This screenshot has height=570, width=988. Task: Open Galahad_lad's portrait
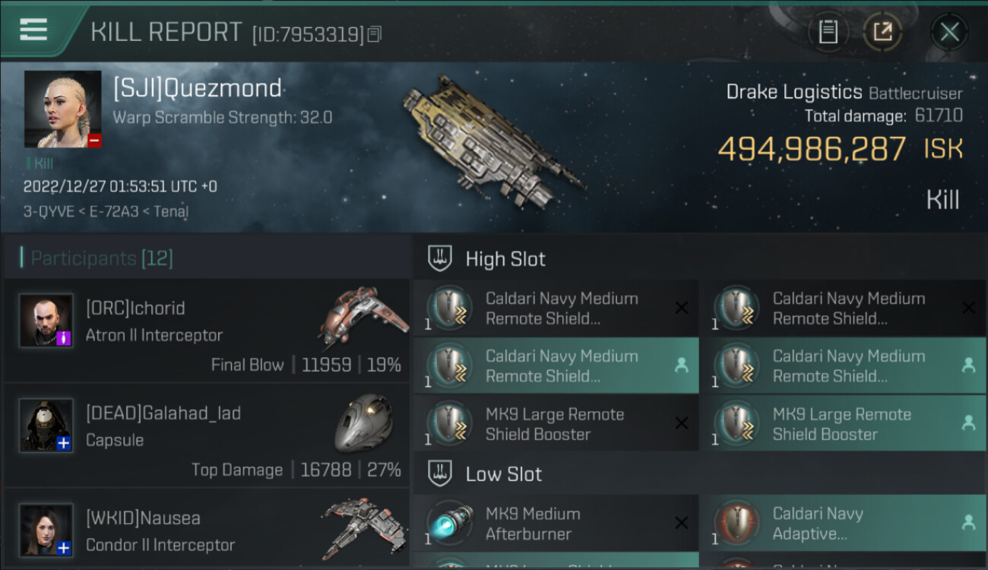(46, 426)
